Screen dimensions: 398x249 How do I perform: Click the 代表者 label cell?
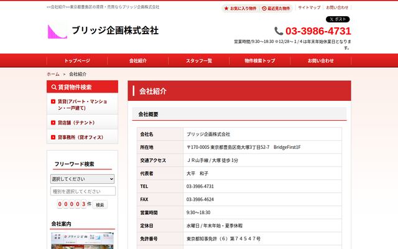(x=160, y=174)
